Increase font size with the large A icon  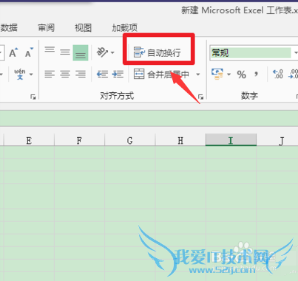13,52
